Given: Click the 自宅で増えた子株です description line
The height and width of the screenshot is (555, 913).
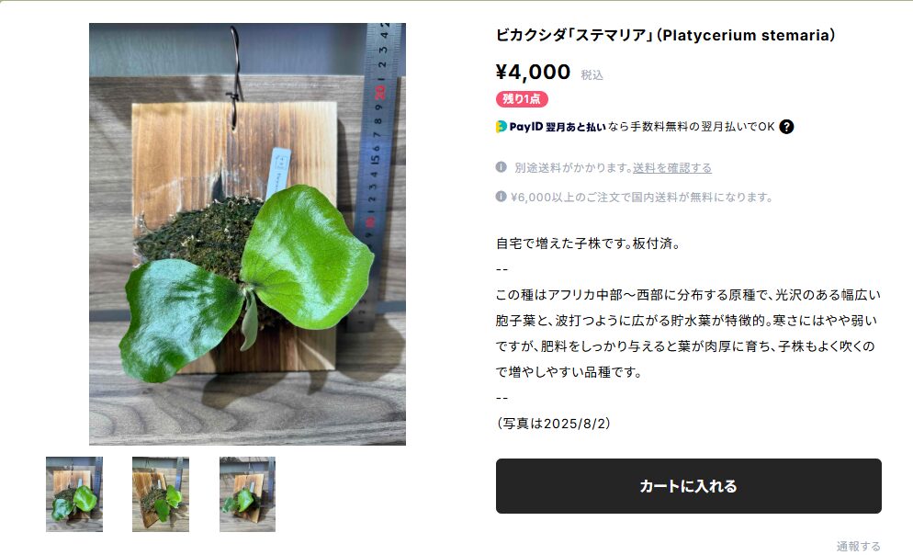Looking at the screenshot, I should pyautogui.click(x=588, y=244).
